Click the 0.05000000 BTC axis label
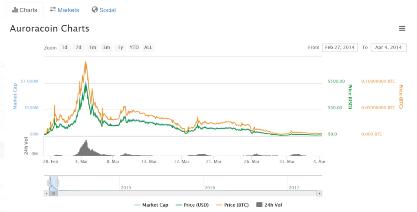 (378, 107)
